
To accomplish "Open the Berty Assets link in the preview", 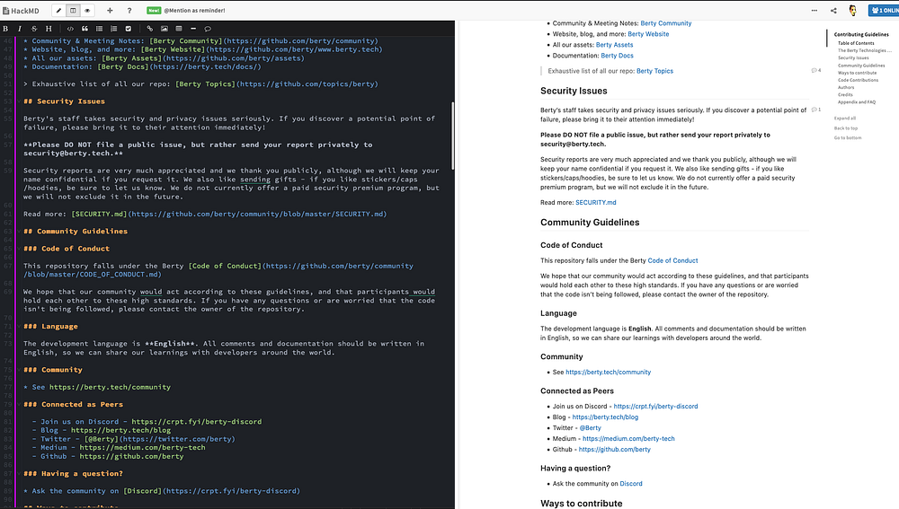I will (x=614, y=45).
